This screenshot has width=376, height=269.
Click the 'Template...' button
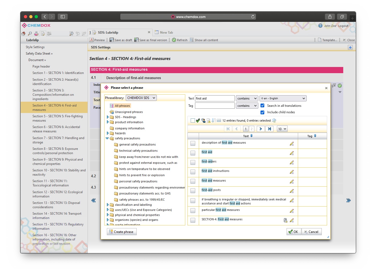(327, 40)
